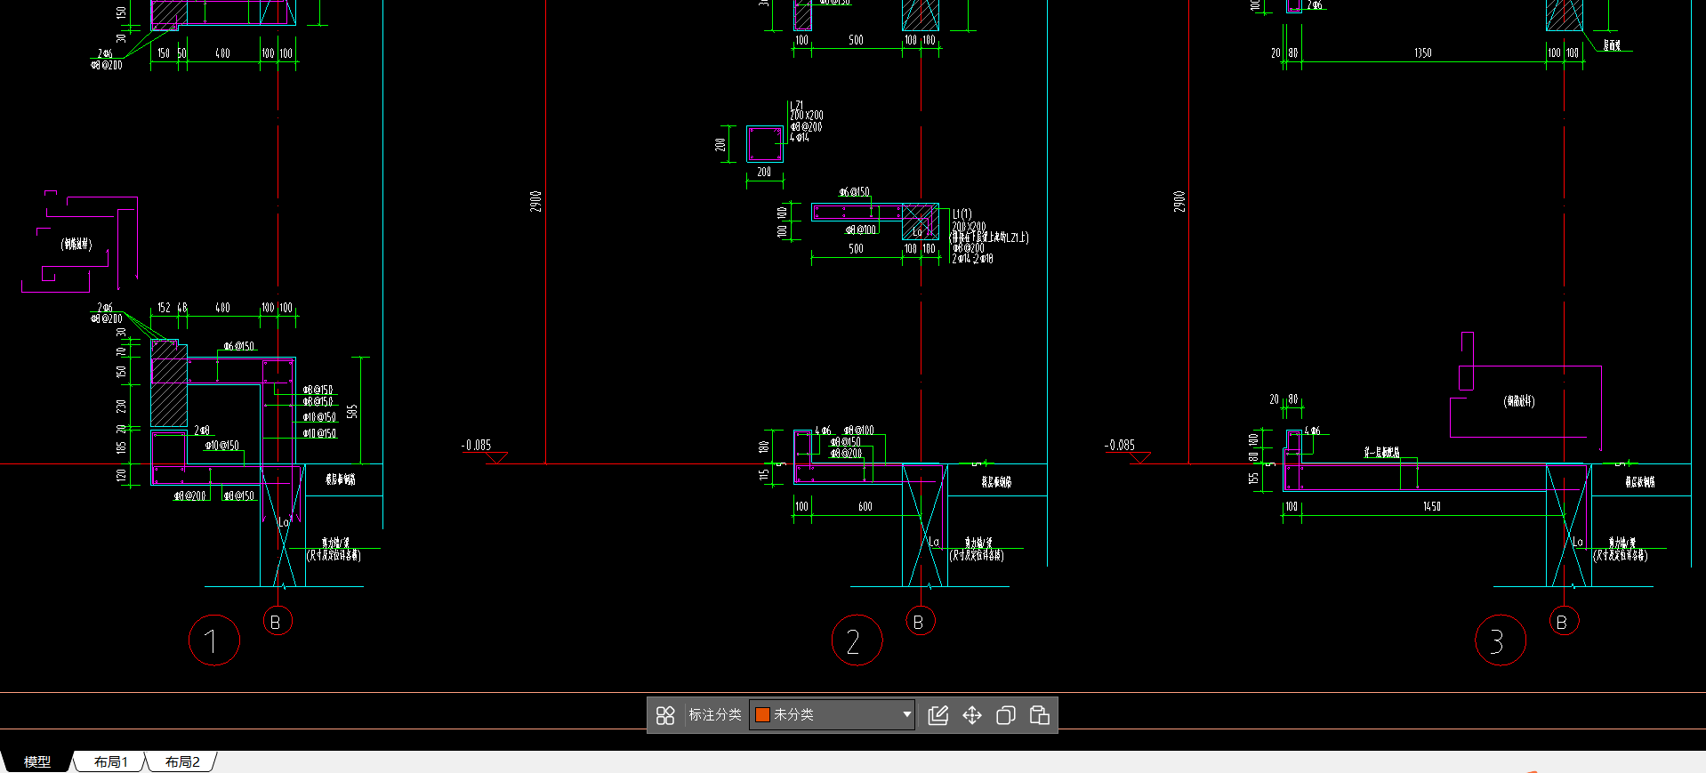Click the 585 vertical dimension text

point(352,411)
